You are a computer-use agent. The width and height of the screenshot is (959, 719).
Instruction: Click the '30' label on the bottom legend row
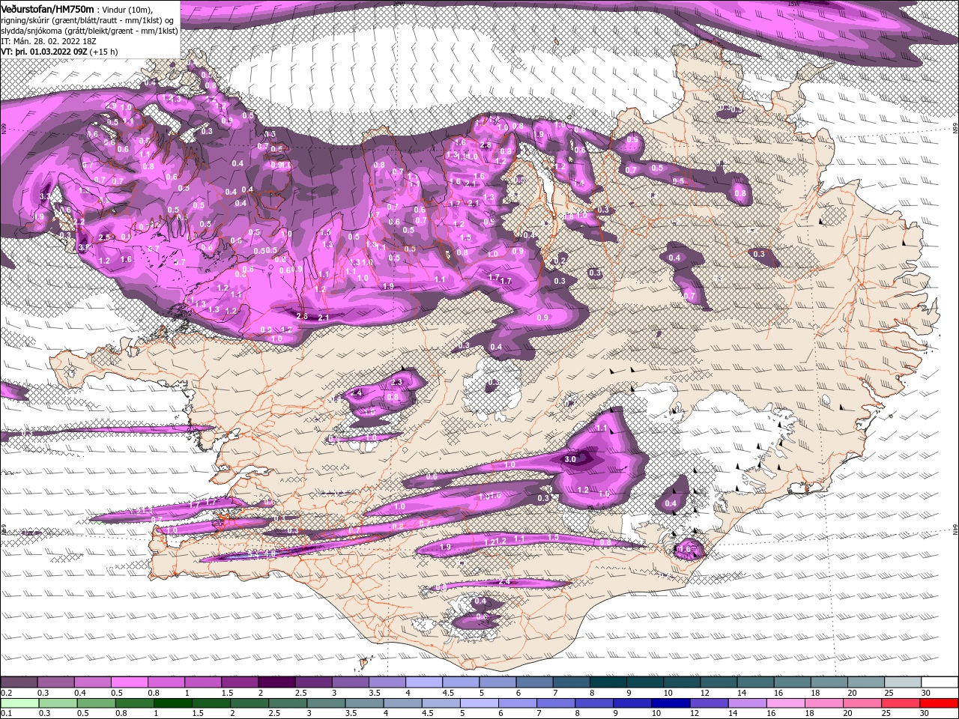tap(924, 713)
